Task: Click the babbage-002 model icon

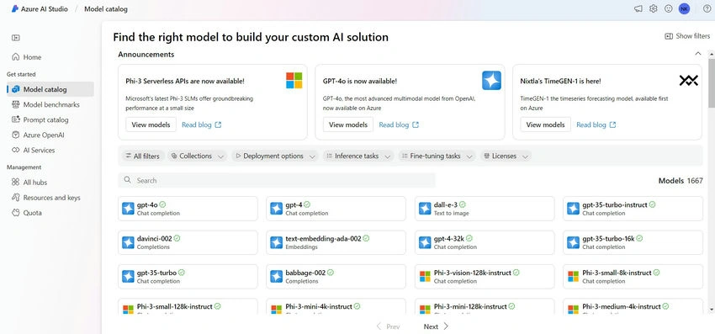Action: 277,277
